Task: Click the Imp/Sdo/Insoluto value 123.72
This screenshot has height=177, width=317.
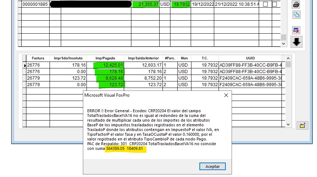Action: 68,78
